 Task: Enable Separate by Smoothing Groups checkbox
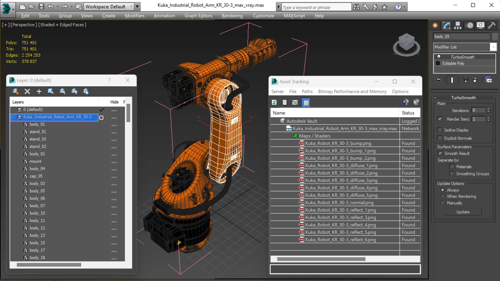tap(452, 173)
